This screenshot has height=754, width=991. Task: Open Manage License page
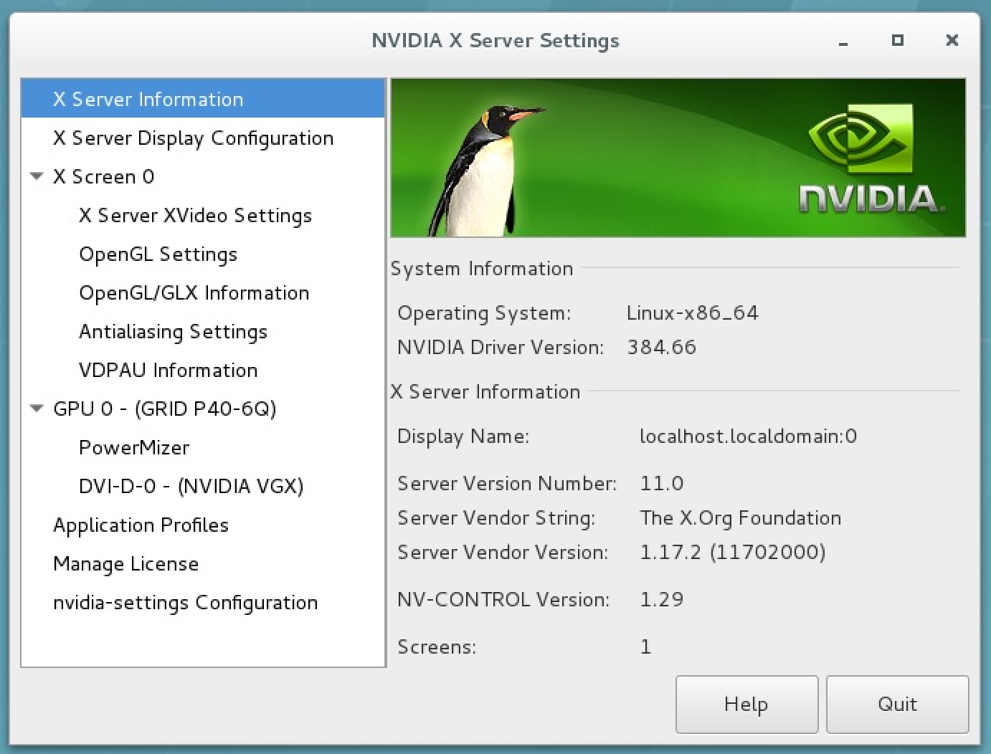(125, 563)
